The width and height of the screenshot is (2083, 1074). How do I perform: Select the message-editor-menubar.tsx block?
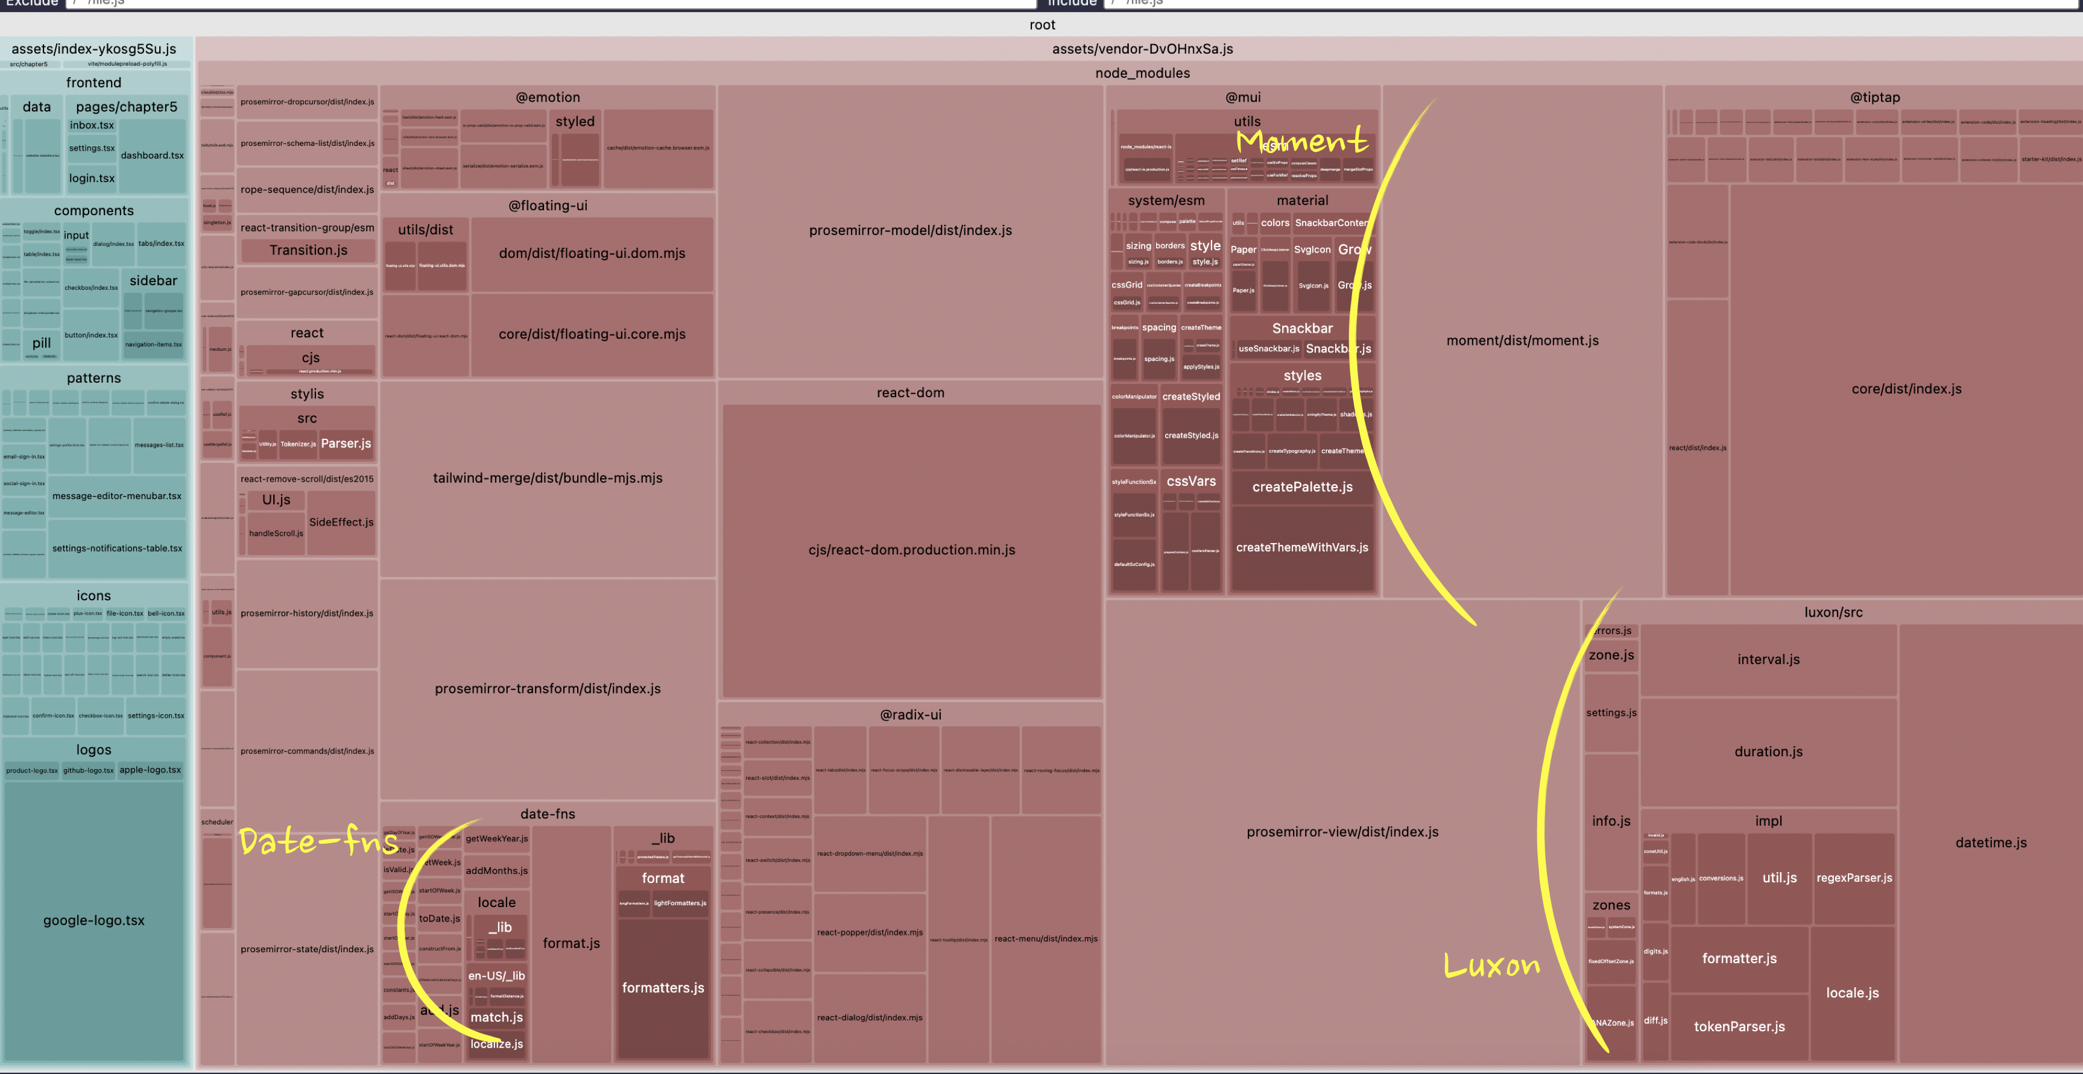[116, 496]
